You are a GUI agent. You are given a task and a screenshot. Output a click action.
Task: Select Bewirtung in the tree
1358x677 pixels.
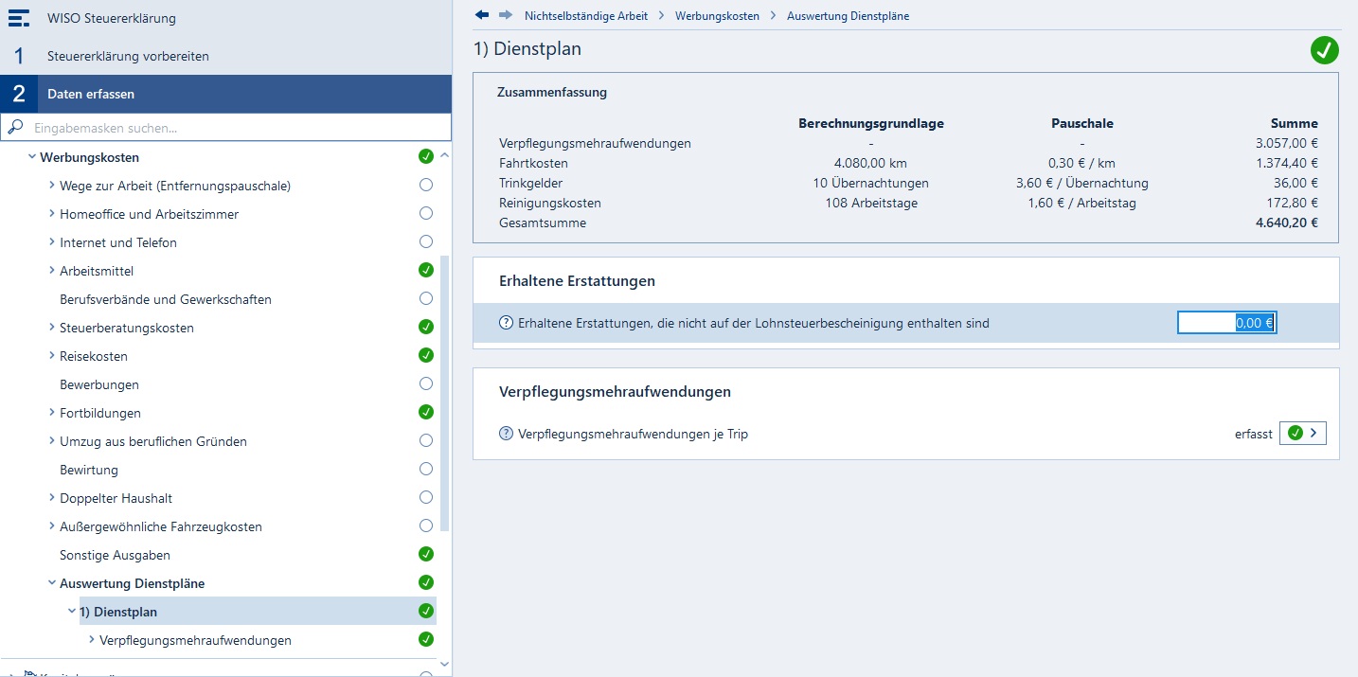pos(89,470)
